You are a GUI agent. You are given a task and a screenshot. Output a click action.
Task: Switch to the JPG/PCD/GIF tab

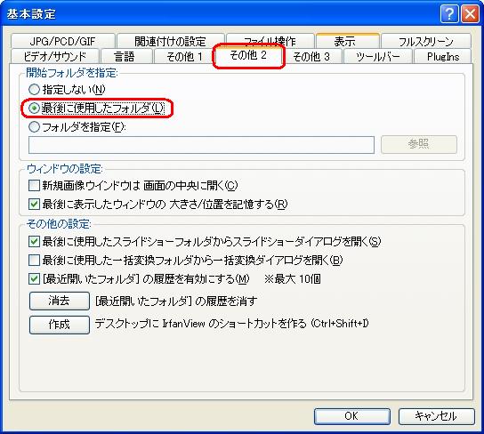point(62,41)
